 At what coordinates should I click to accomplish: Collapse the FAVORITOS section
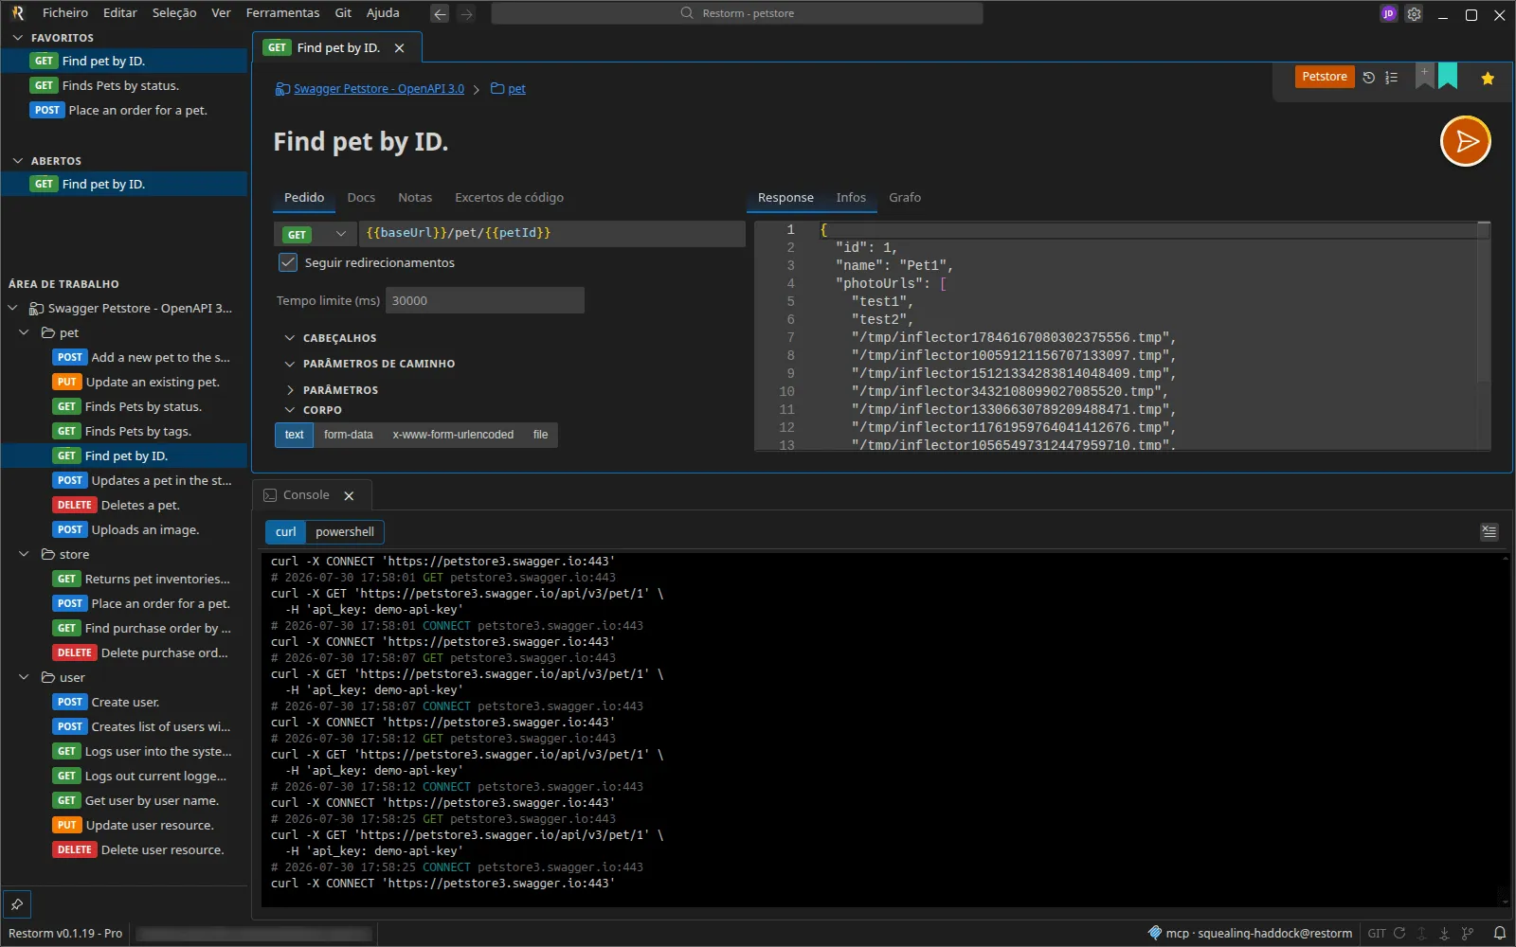coord(53,38)
